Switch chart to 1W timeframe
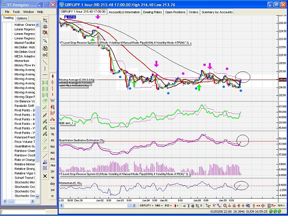Screen dimensions: 288x216 click(53, 190)
